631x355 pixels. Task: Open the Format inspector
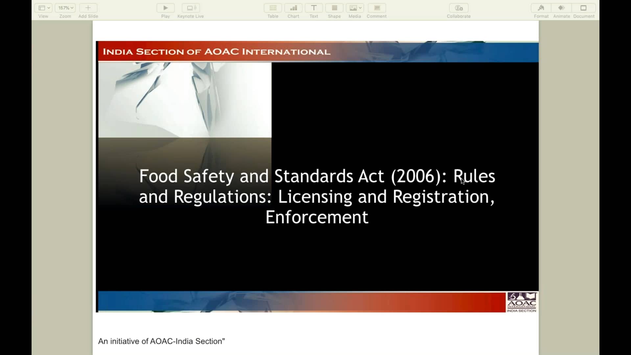(x=541, y=8)
